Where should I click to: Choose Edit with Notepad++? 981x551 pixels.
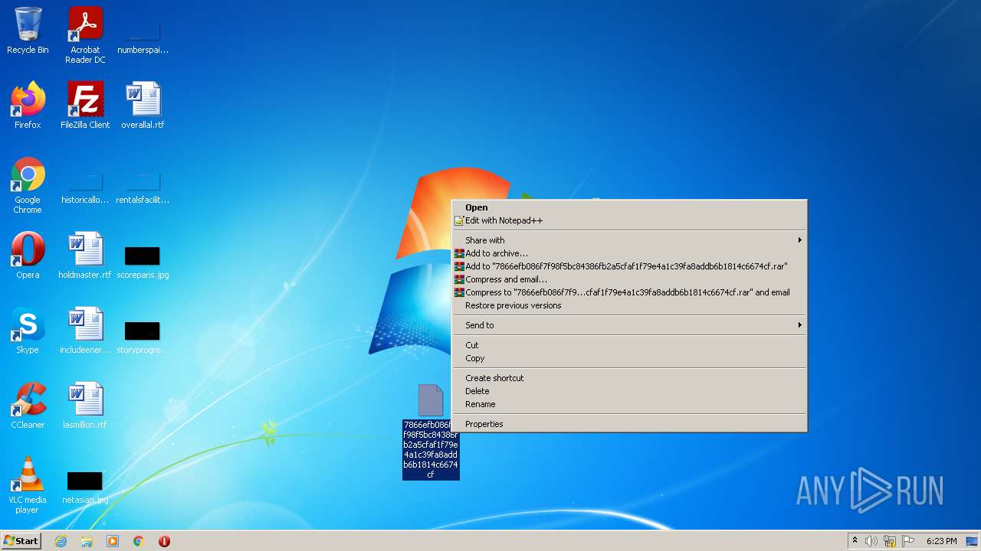[629, 220]
